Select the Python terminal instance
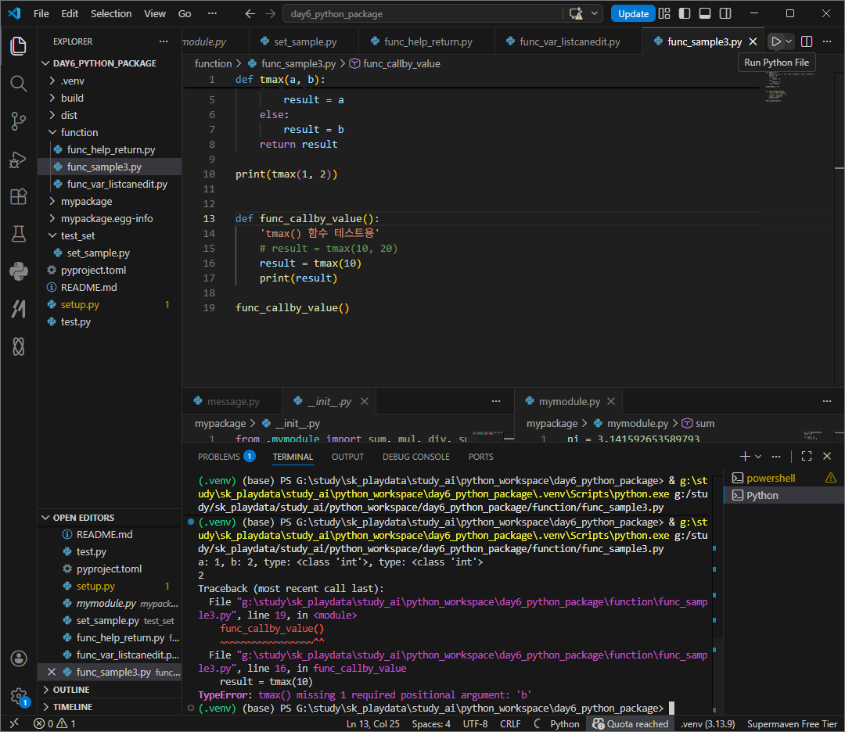This screenshot has width=845, height=732. (x=784, y=496)
